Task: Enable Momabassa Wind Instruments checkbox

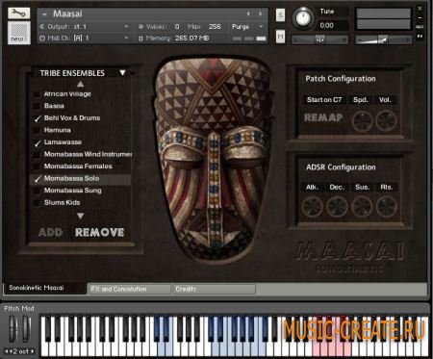Action: 38,155
